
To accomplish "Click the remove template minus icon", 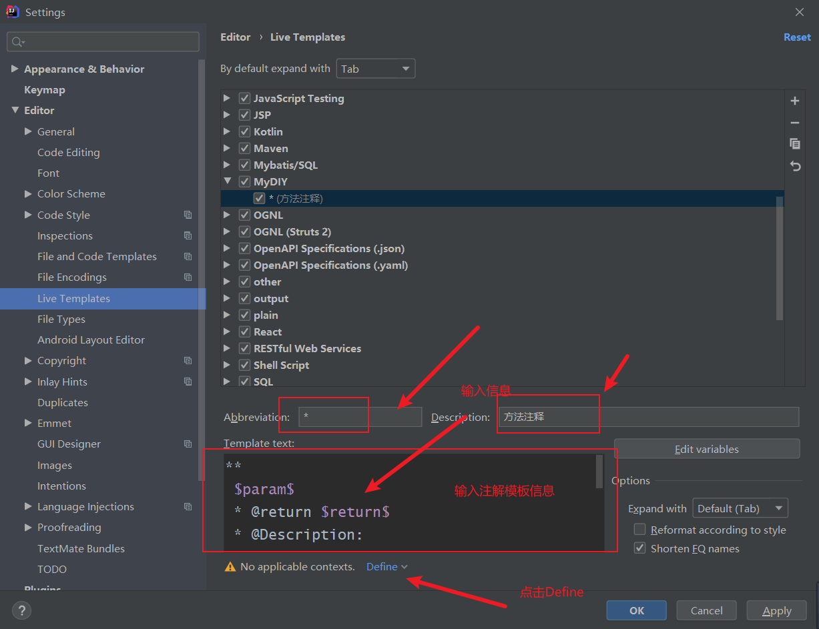I will click(x=795, y=123).
